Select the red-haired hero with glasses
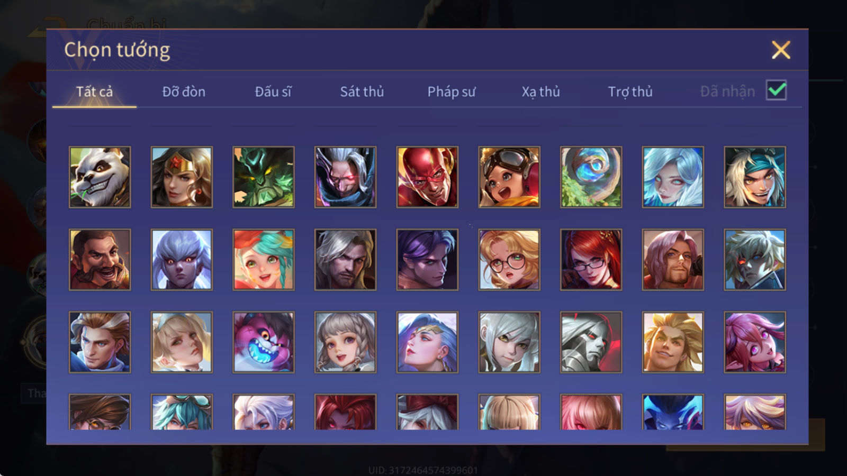This screenshot has width=847, height=476. tap(591, 260)
